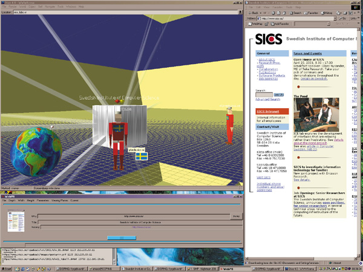Open the Visit SICS link
The height and width of the screenshot is (272, 363).
pos(263,177)
